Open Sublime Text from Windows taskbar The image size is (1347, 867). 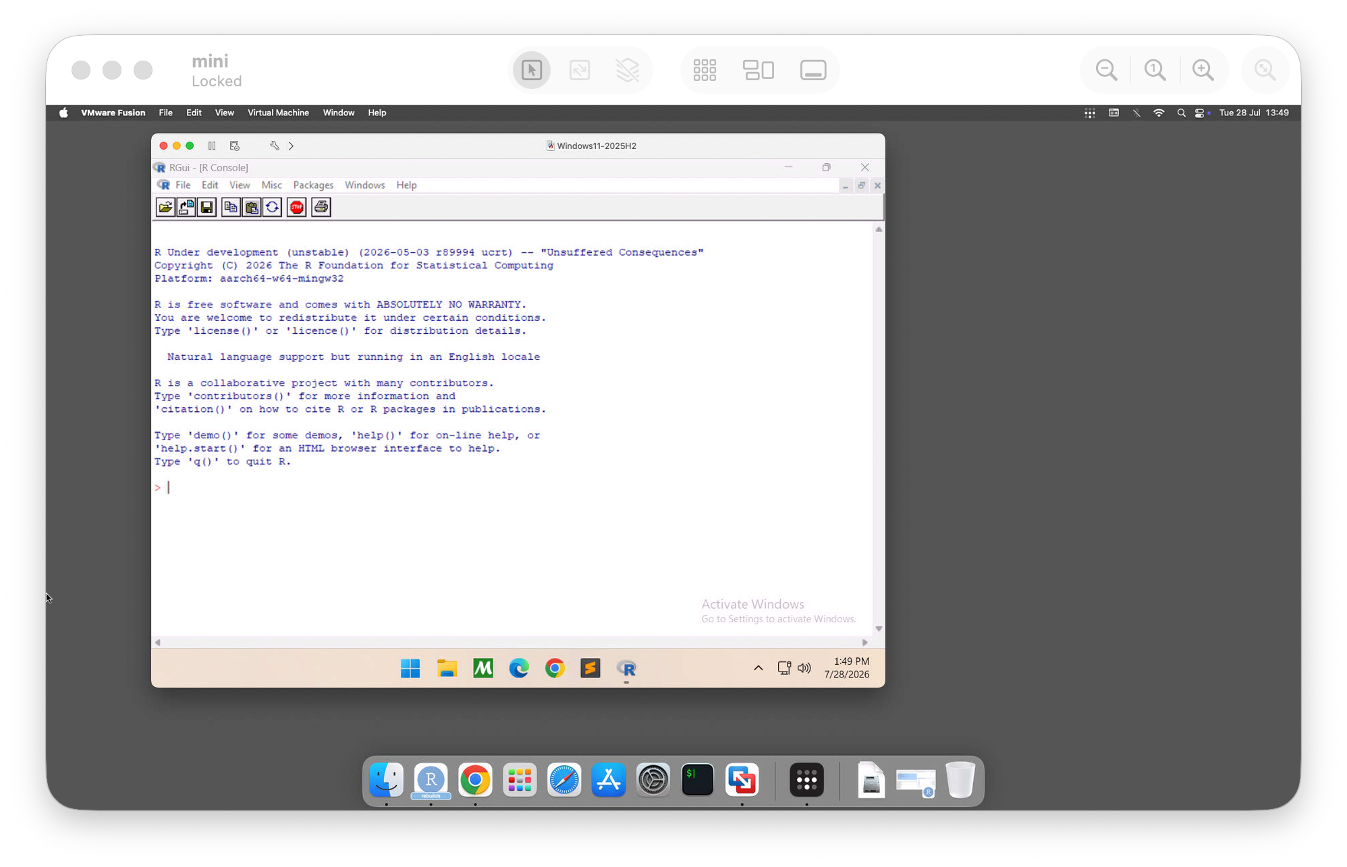tap(590, 668)
